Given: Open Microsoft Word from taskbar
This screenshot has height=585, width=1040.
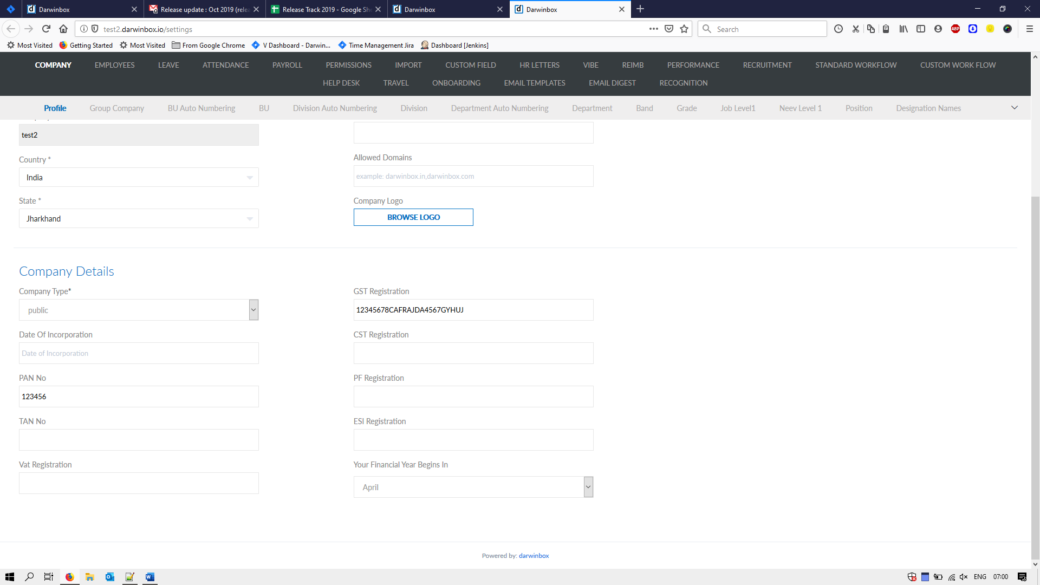Looking at the screenshot, I should click(x=149, y=577).
